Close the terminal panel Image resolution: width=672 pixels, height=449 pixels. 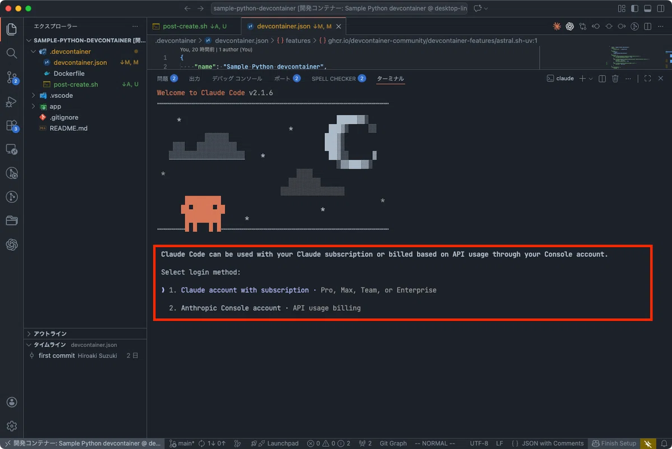pyautogui.click(x=661, y=79)
